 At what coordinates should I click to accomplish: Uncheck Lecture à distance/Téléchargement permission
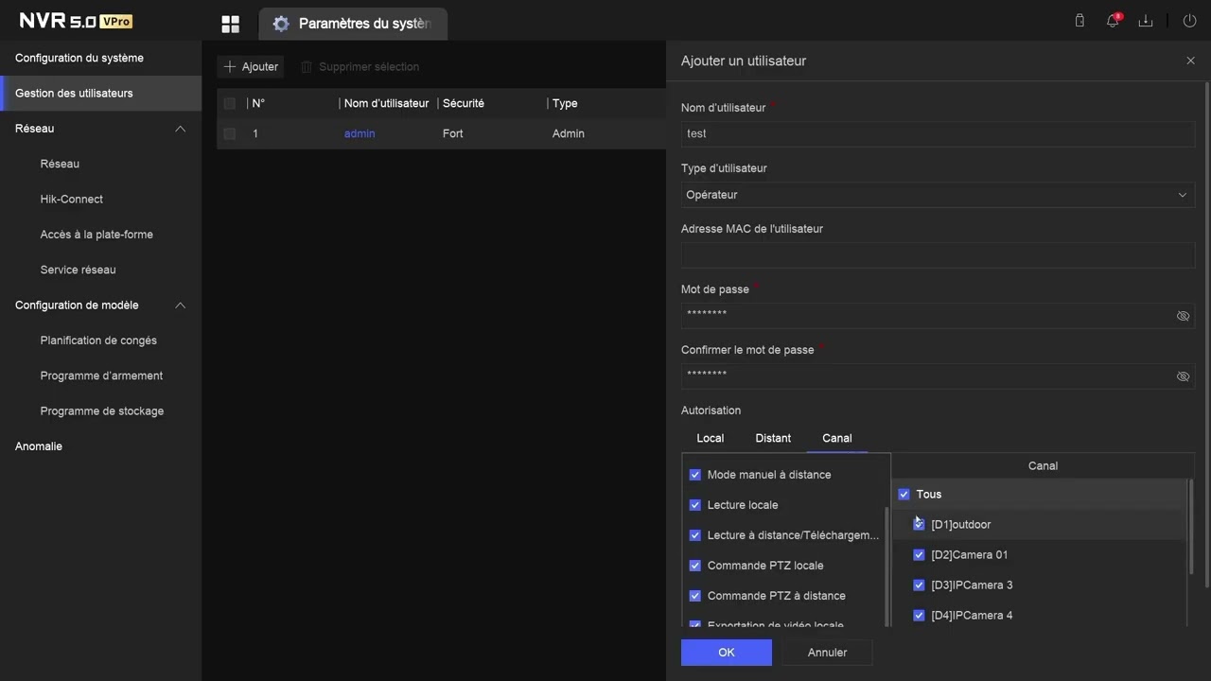pos(695,535)
